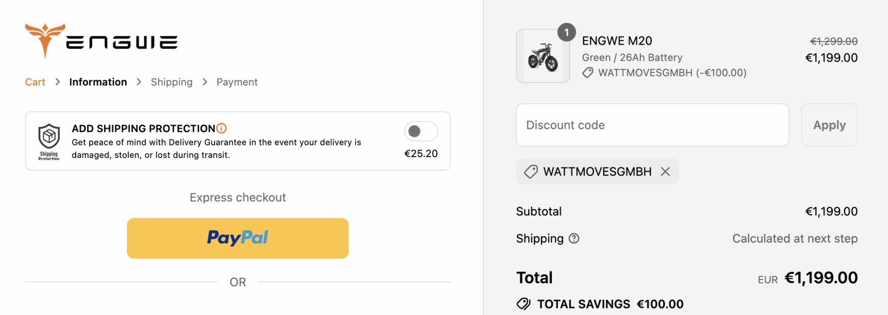The height and width of the screenshot is (315, 888).
Task: Focus the Discount code input field
Action: point(653,125)
